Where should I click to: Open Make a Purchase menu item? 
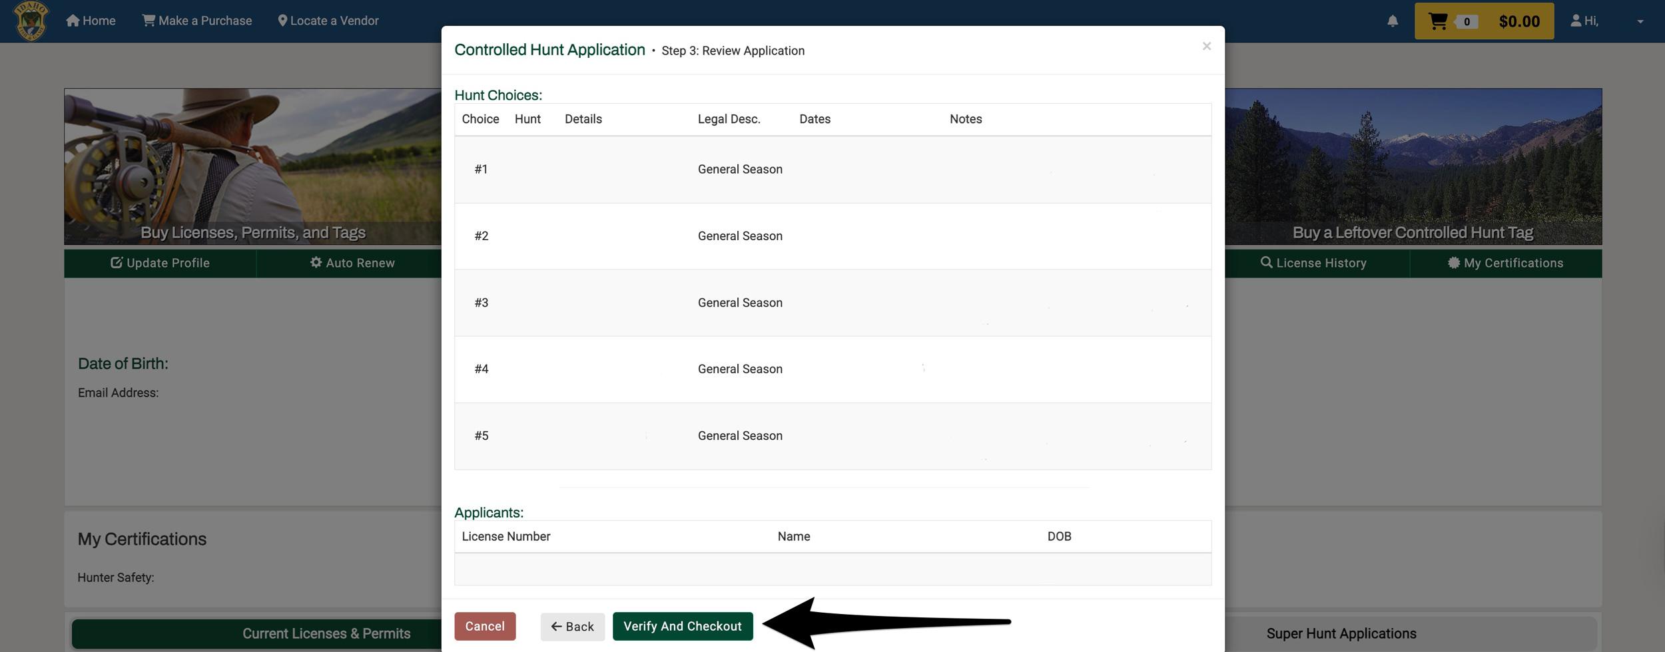(x=196, y=21)
